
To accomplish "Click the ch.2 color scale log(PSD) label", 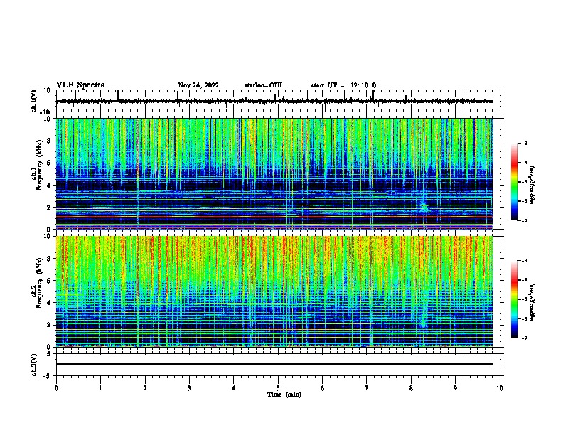I will pos(532,302).
